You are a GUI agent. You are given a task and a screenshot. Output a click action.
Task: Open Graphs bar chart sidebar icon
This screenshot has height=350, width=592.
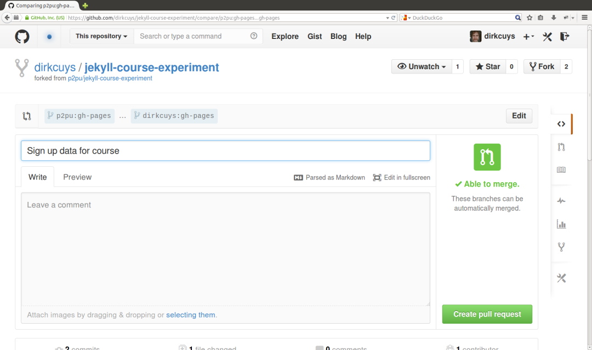click(x=561, y=224)
